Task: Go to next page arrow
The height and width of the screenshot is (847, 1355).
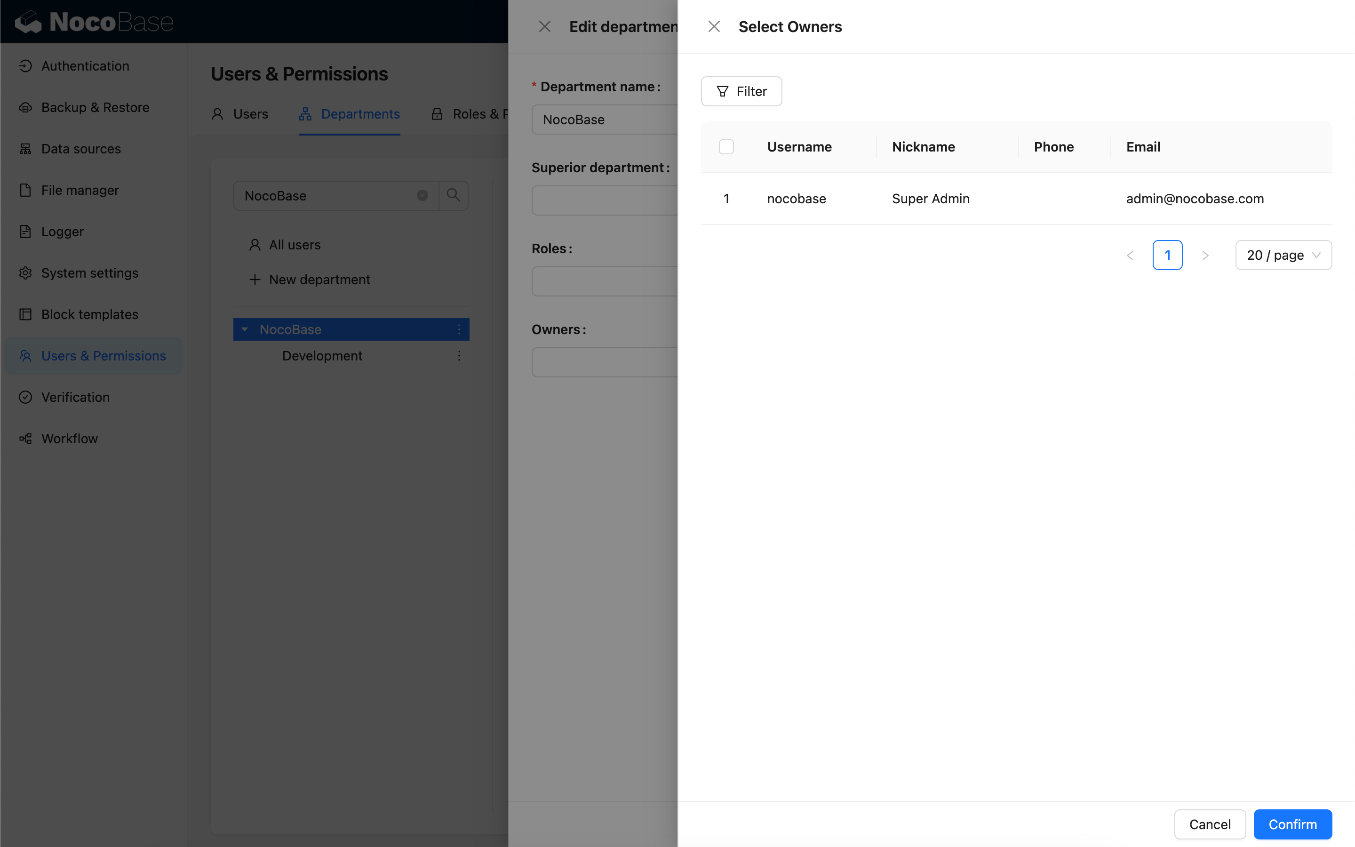Action: click(x=1205, y=256)
